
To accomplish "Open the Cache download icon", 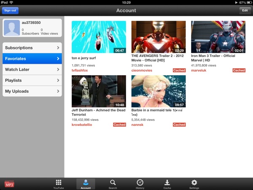I will 167,182.
